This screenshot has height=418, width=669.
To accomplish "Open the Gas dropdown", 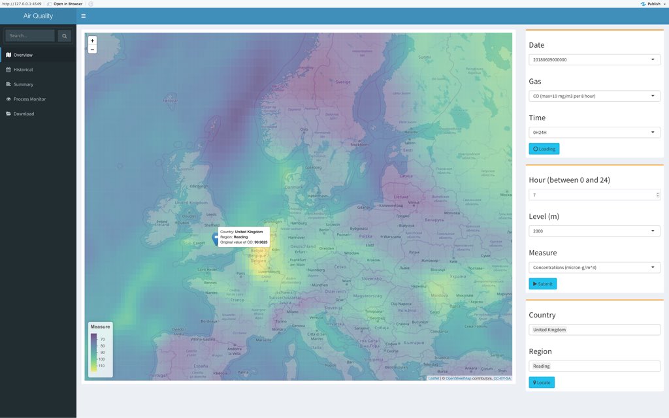I will click(x=594, y=96).
